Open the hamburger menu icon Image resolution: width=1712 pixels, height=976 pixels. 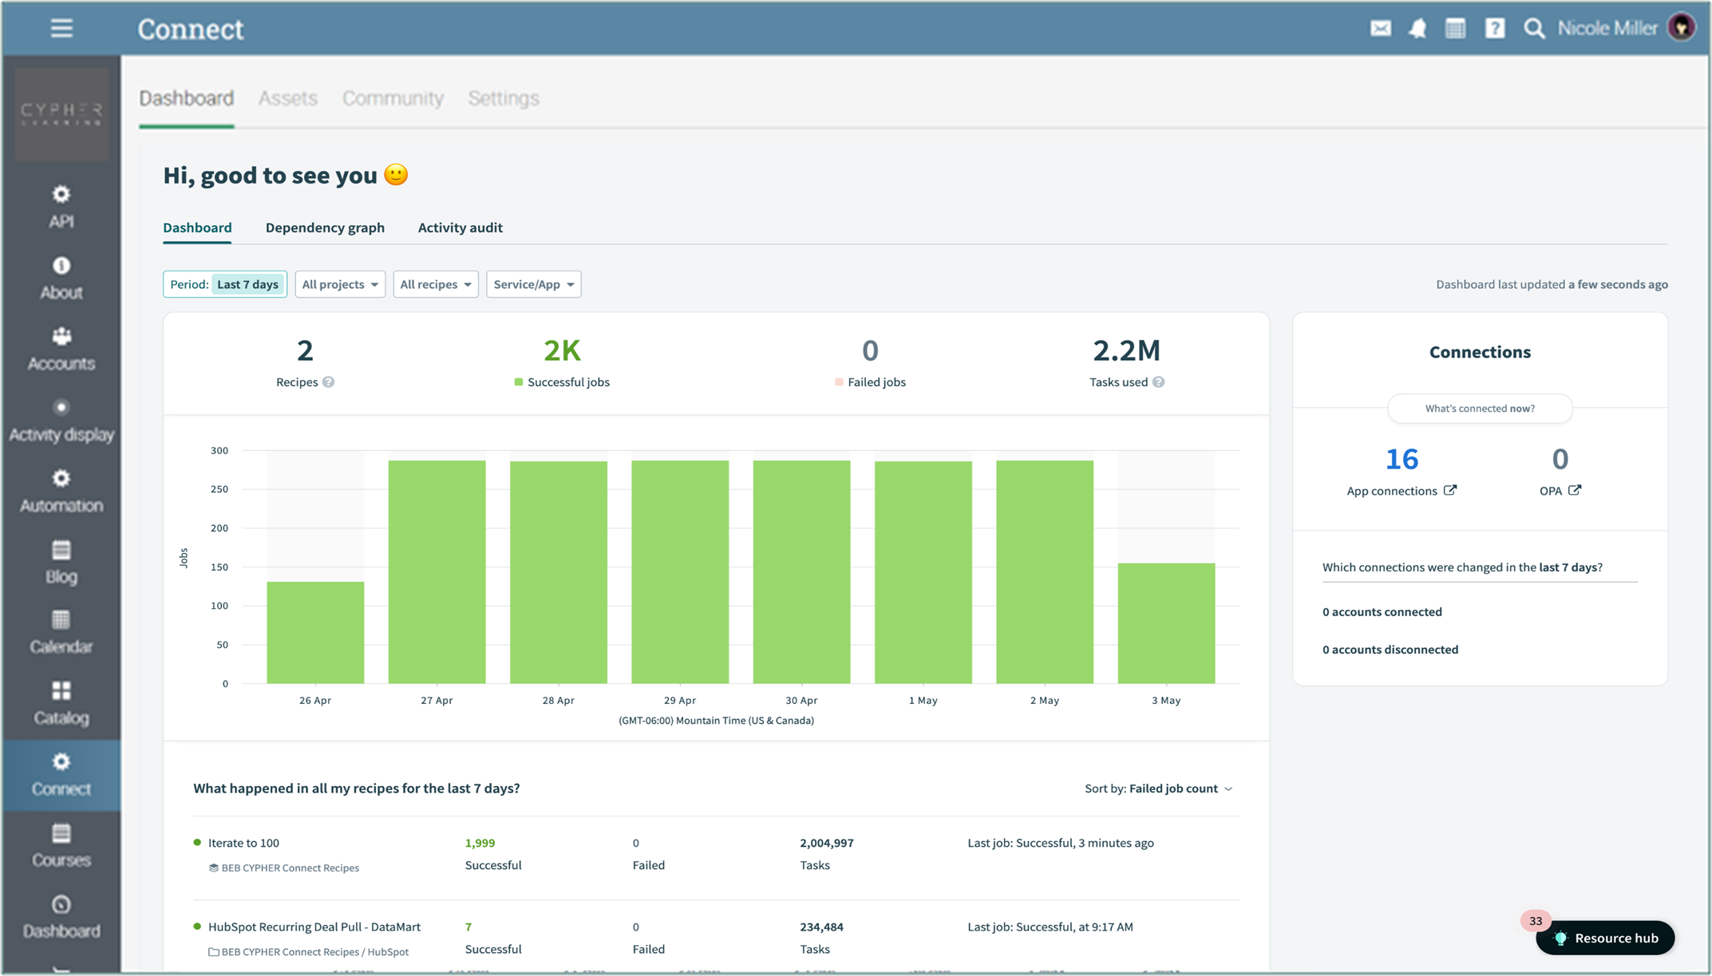(x=61, y=29)
